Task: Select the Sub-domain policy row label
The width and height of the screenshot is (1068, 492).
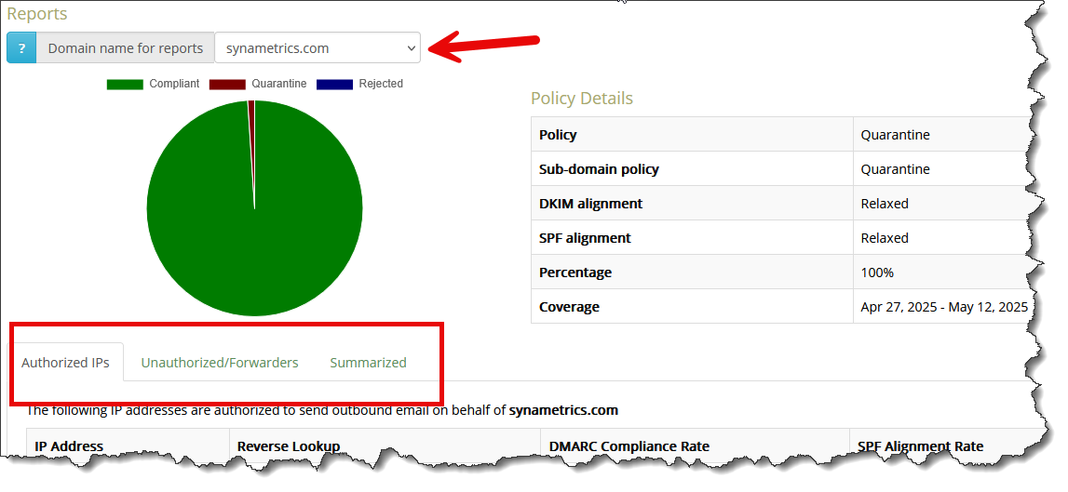Action: point(599,169)
